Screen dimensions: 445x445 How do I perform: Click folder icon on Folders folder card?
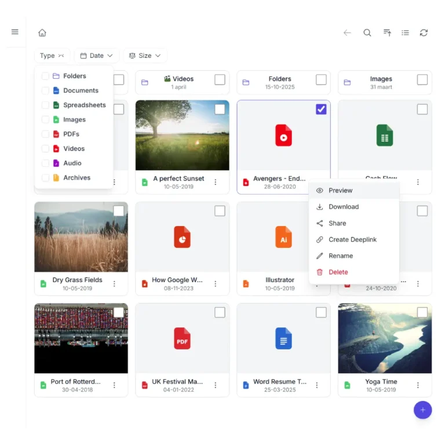246,83
